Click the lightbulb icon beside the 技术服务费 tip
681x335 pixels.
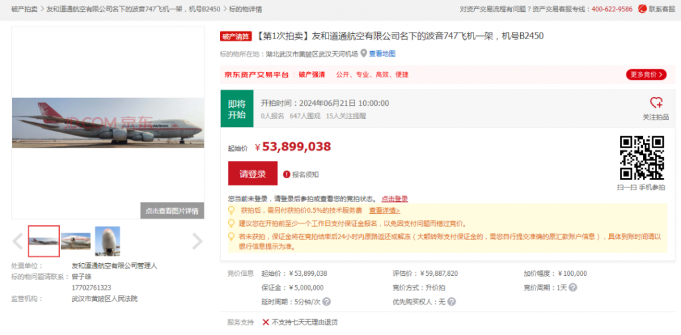click(x=231, y=211)
